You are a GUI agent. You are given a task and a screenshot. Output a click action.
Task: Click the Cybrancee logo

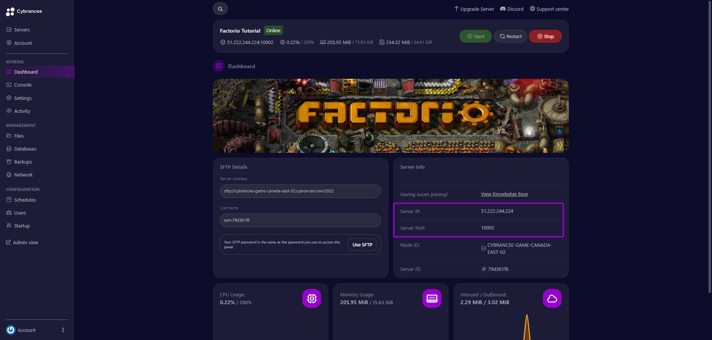pos(10,11)
